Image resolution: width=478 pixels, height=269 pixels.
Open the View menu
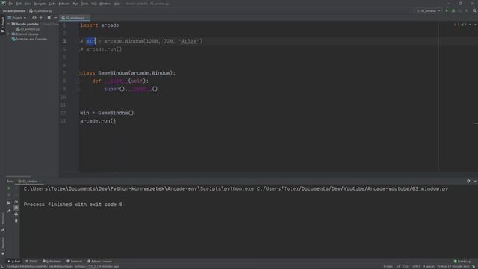click(x=28, y=4)
